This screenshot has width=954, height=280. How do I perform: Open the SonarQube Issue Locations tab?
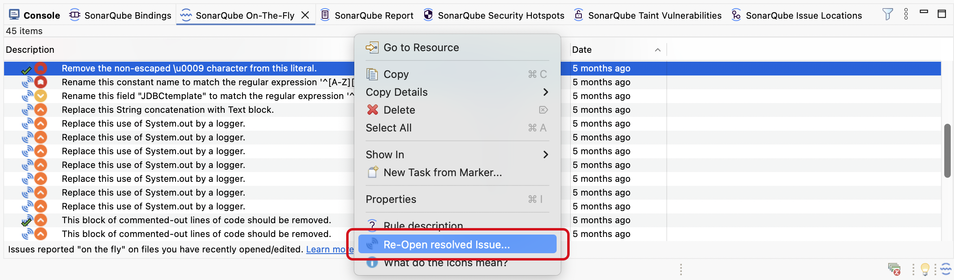[x=796, y=15]
